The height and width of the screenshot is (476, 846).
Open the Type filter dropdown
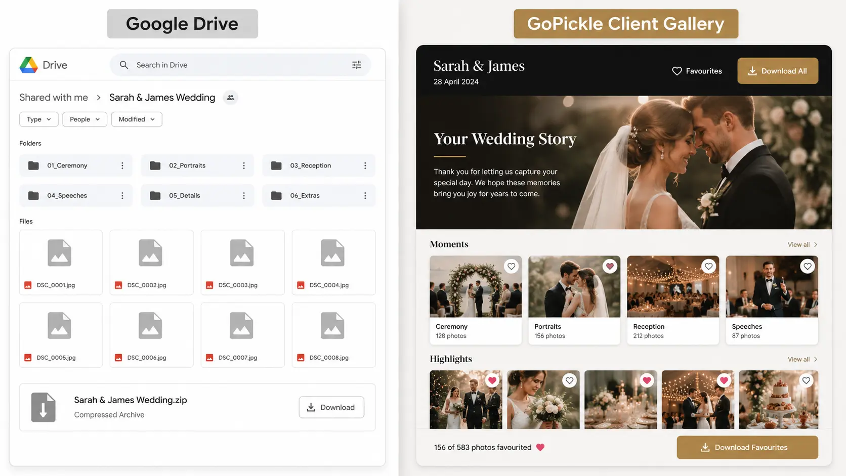click(38, 119)
